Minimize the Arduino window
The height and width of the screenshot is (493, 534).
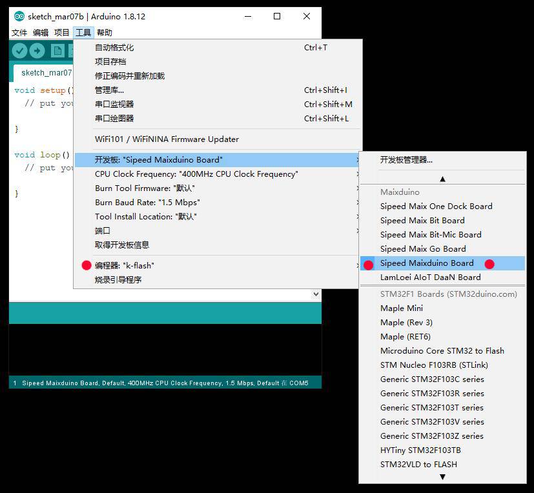click(x=248, y=16)
